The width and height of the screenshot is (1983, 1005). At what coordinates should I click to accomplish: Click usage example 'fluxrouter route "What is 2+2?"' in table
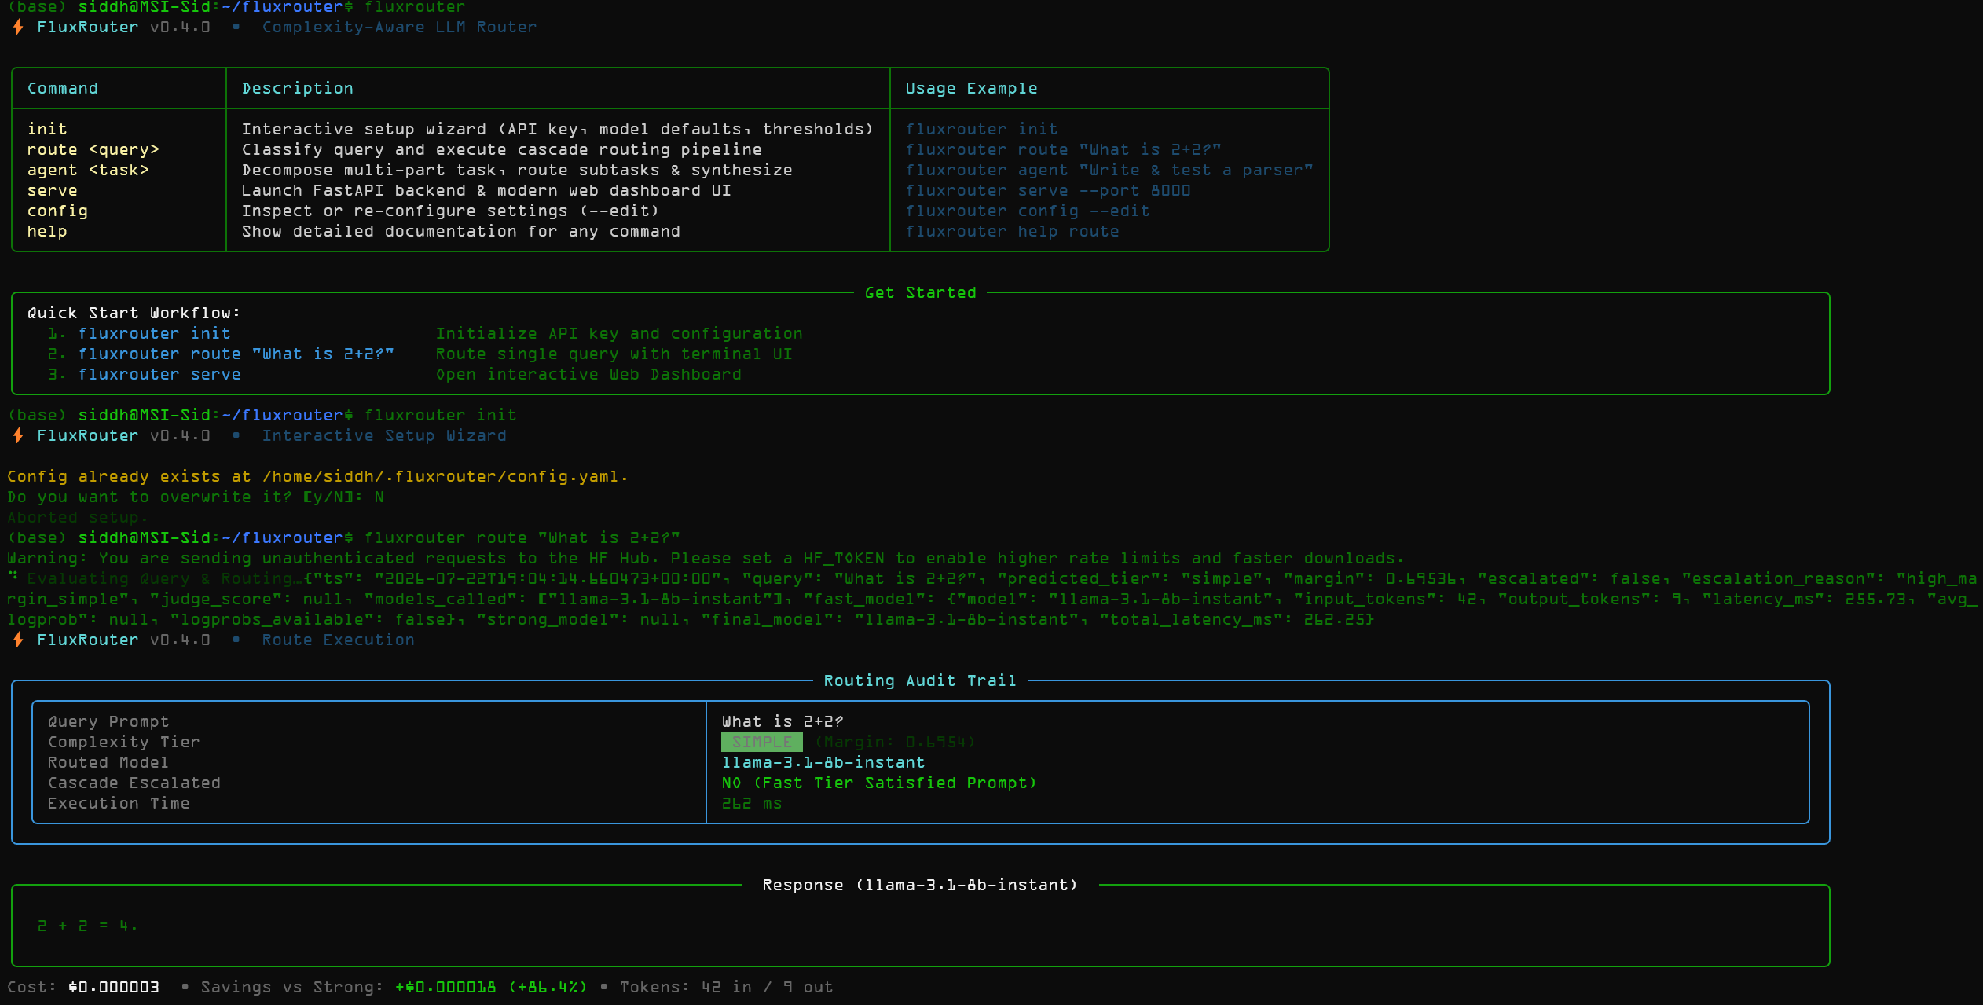coord(1063,149)
